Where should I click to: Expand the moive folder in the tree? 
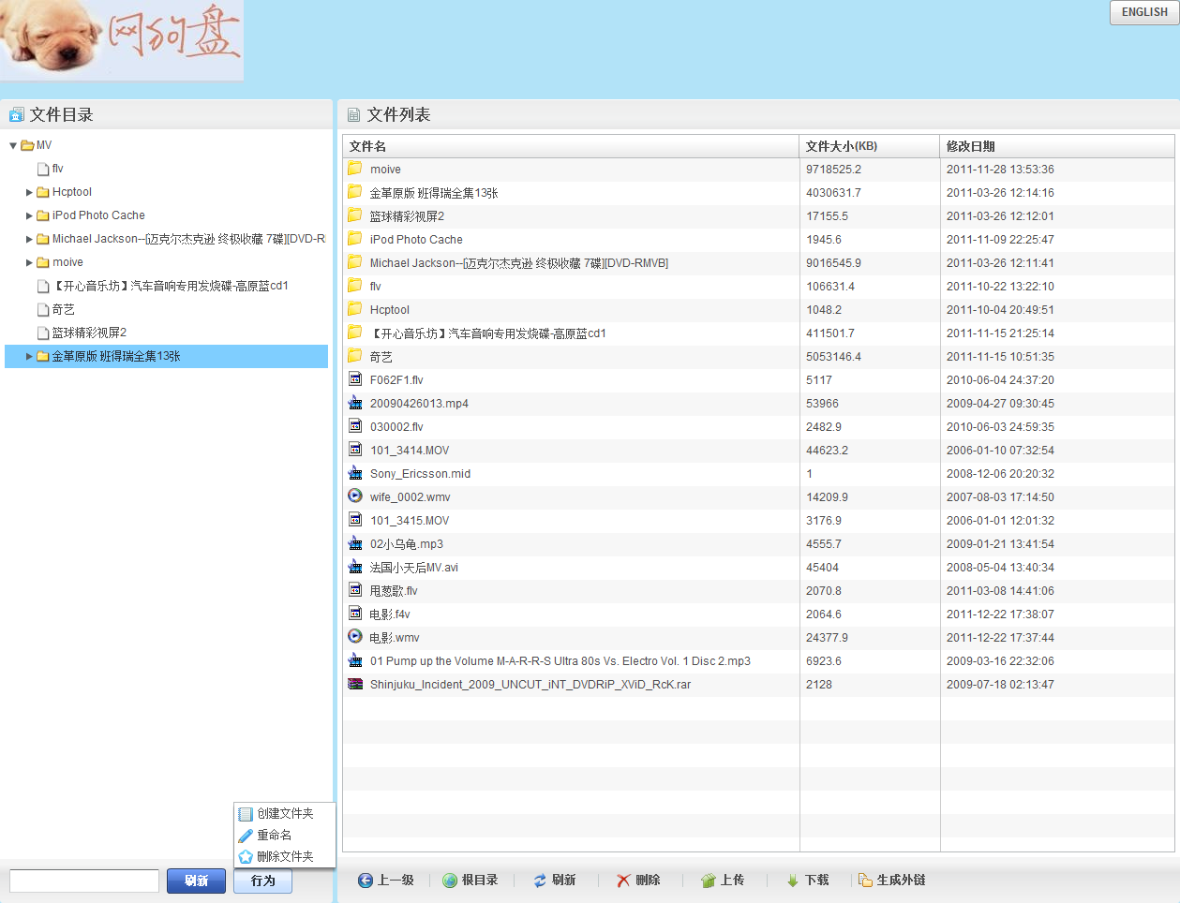pos(29,262)
